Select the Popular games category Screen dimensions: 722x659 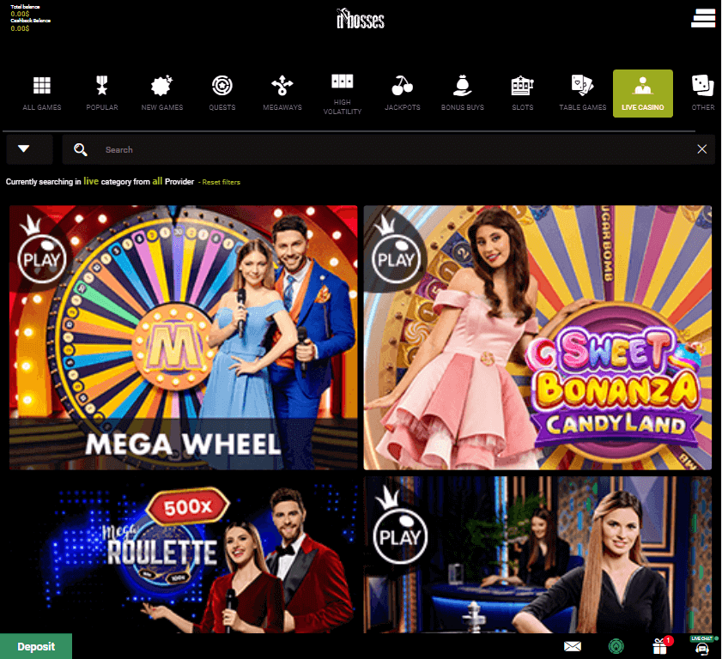coord(102,94)
